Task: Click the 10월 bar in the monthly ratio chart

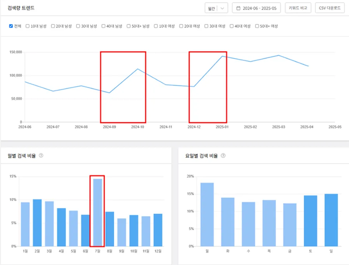Action: tap(134, 231)
